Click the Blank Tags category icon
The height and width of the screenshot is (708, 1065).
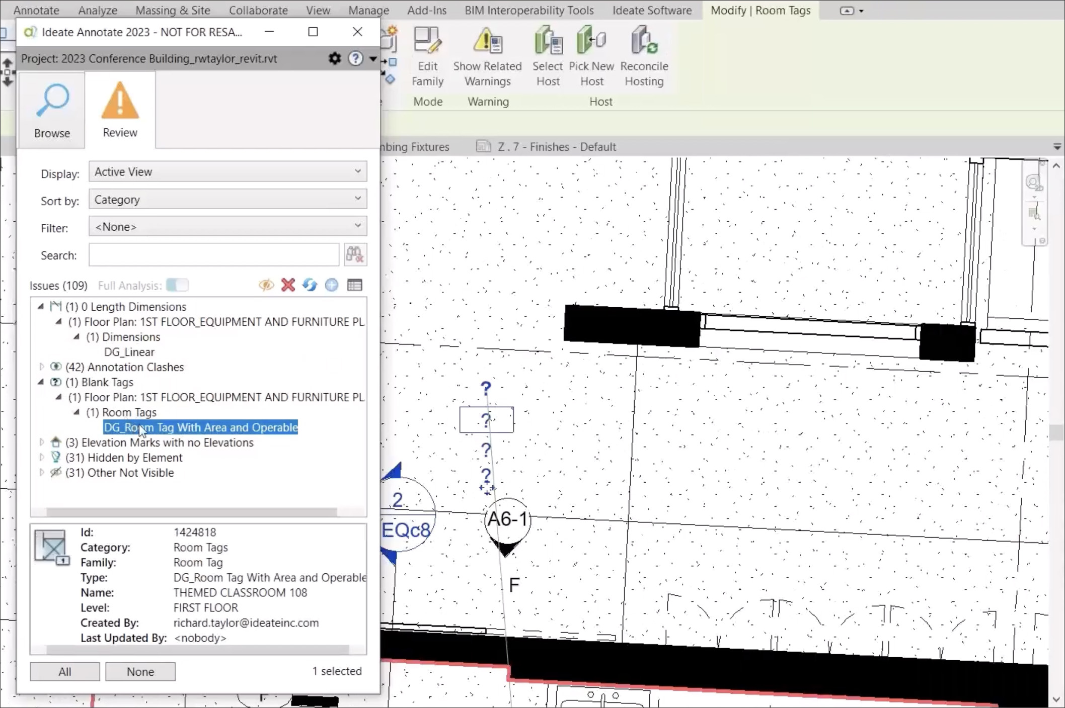coord(56,382)
